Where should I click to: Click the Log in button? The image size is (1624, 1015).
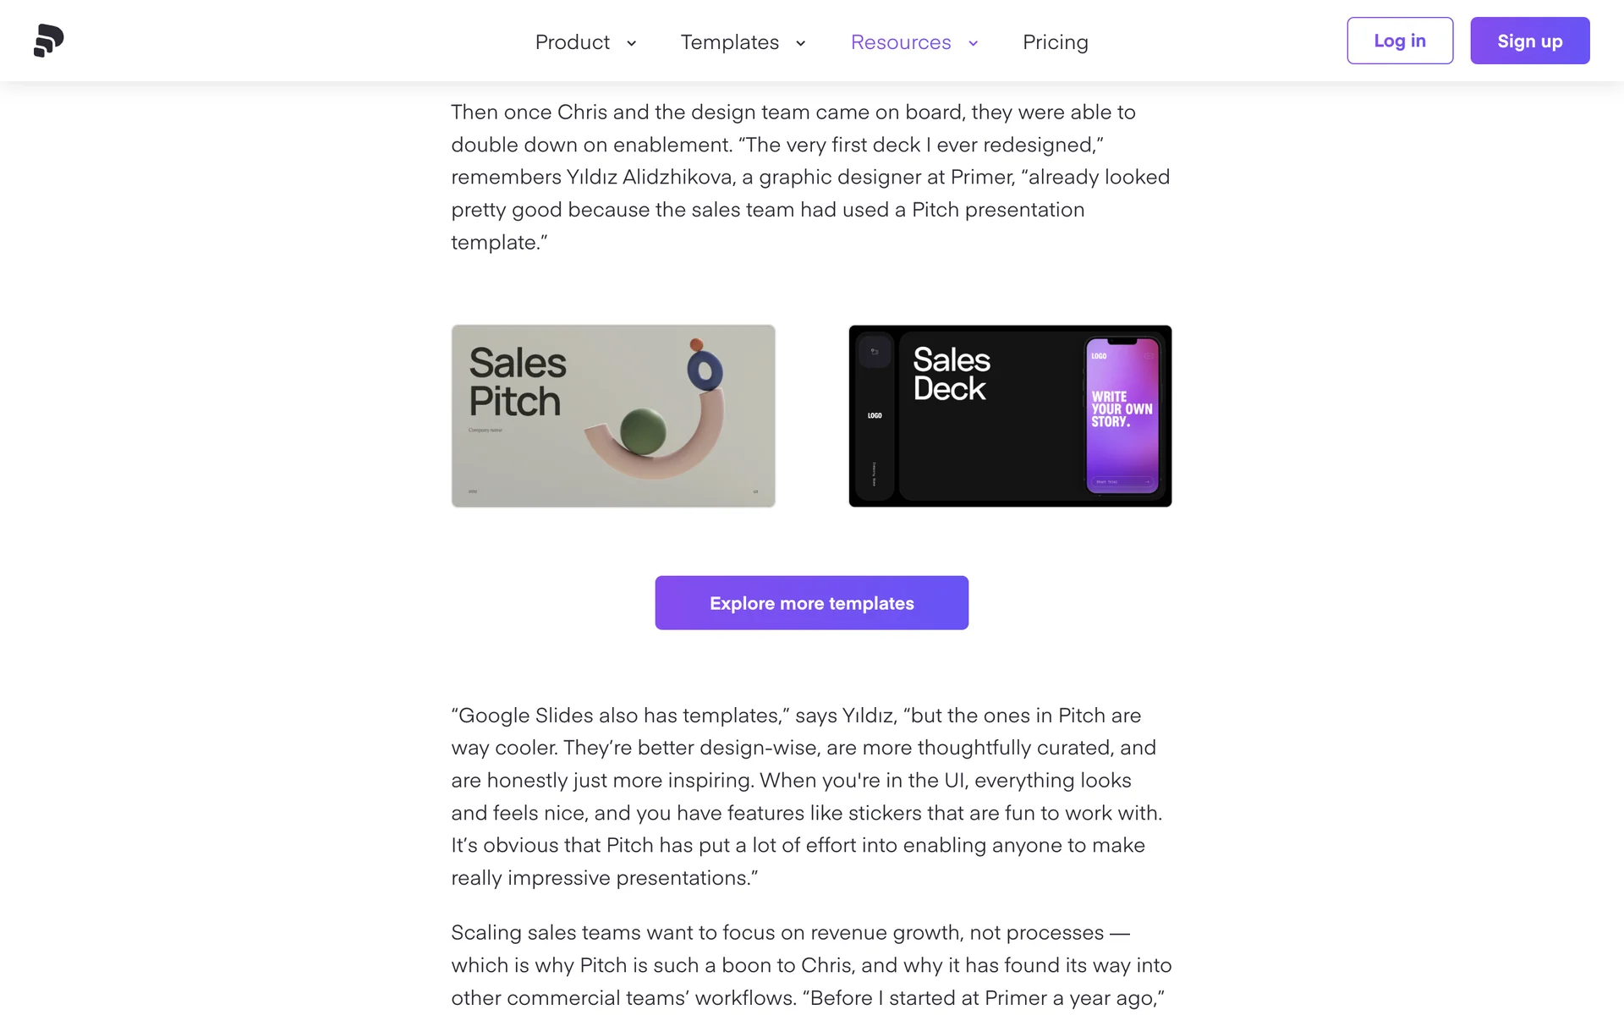tap(1400, 41)
